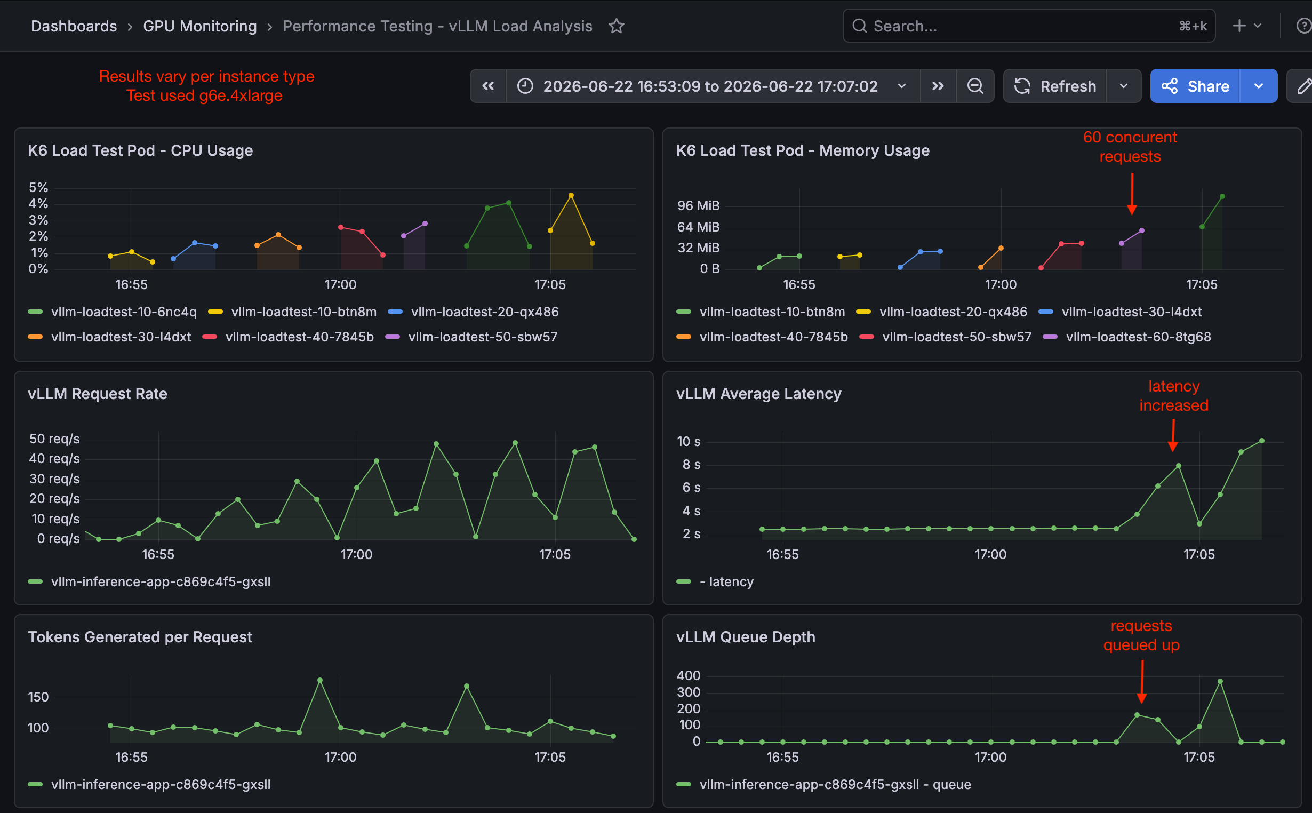
Task: Click blue swatch for vllm-loadtest-20-qx486 in CPU legend
Action: 395,312
